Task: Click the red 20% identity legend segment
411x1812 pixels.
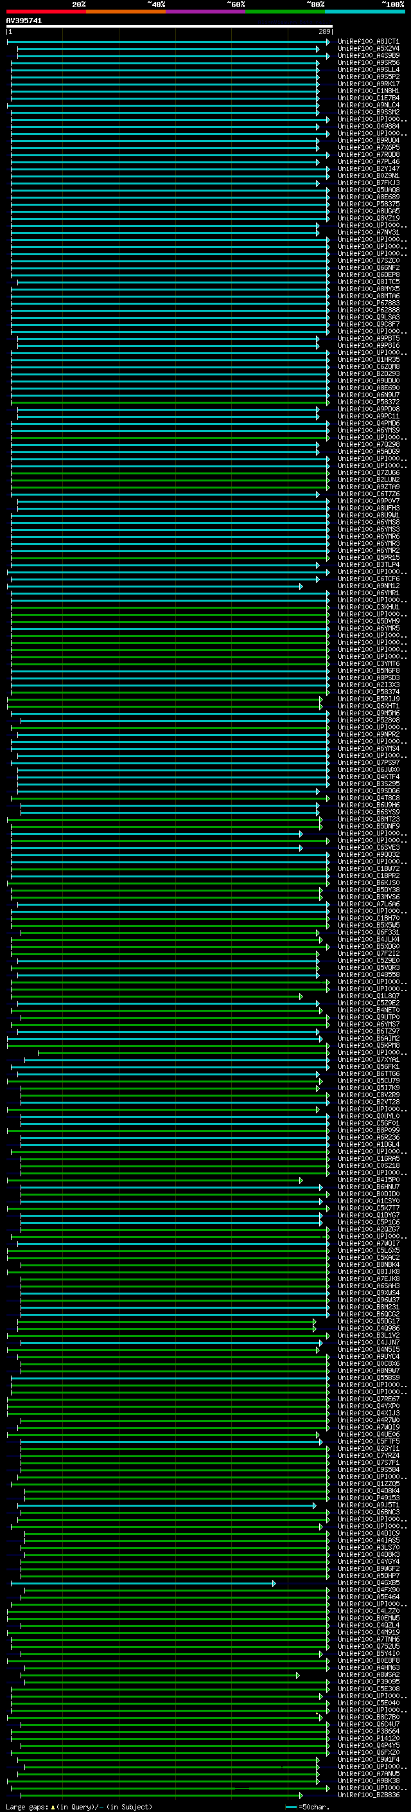Action: [x=46, y=12]
